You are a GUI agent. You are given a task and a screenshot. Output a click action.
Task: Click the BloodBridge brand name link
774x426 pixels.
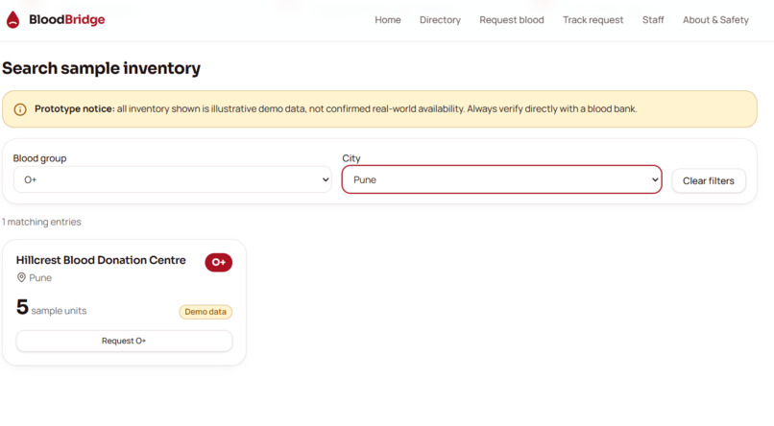coord(66,20)
